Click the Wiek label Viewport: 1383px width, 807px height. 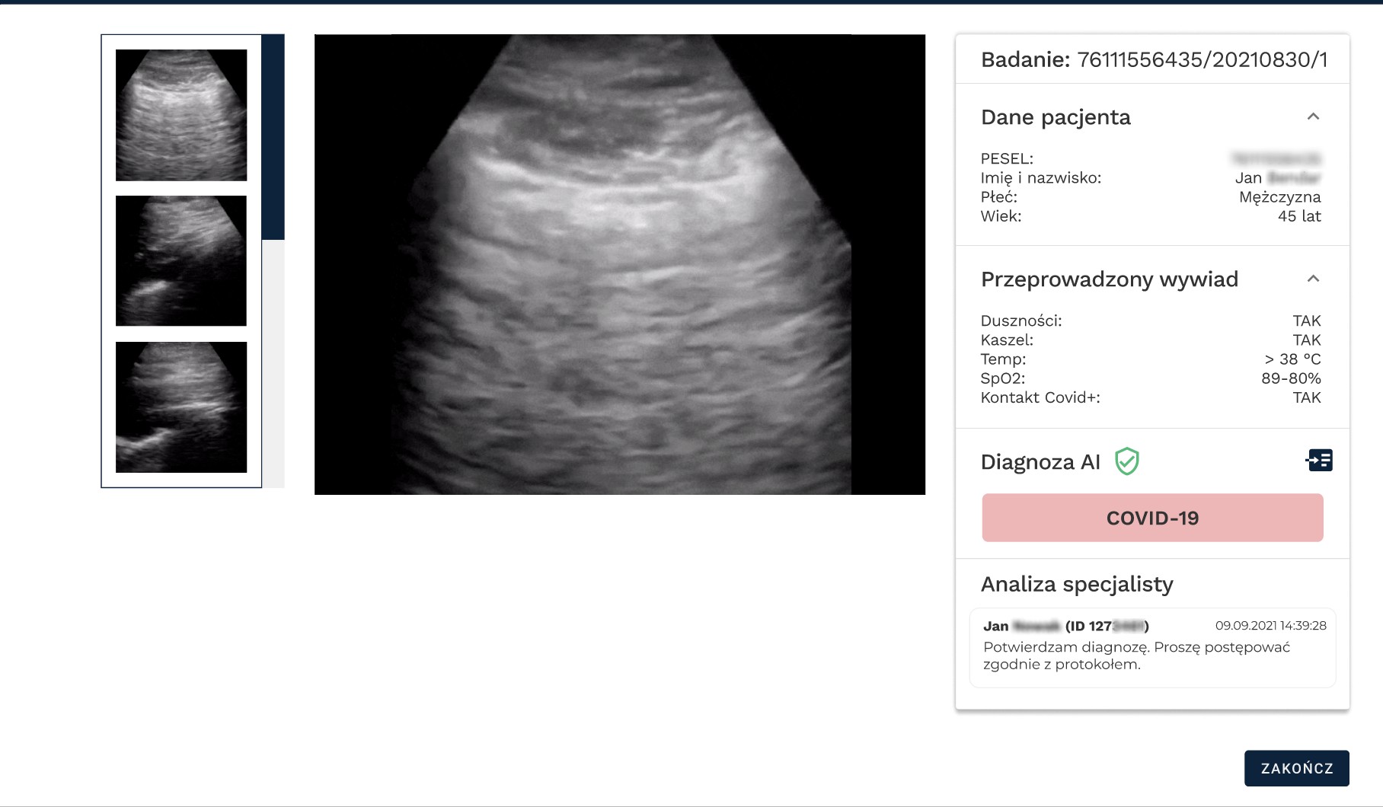click(x=1001, y=216)
